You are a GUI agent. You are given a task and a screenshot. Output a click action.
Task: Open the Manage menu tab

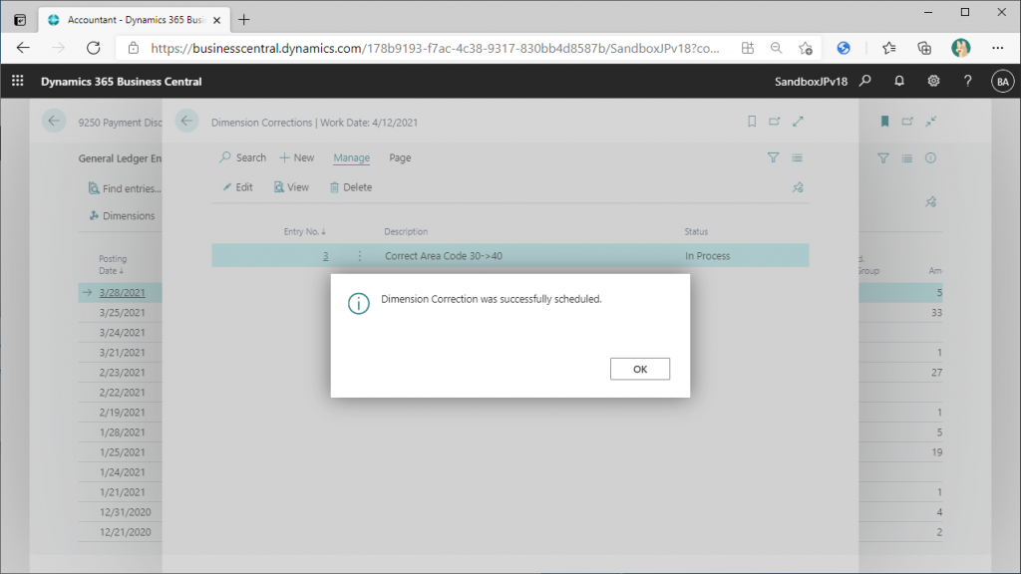coord(352,157)
